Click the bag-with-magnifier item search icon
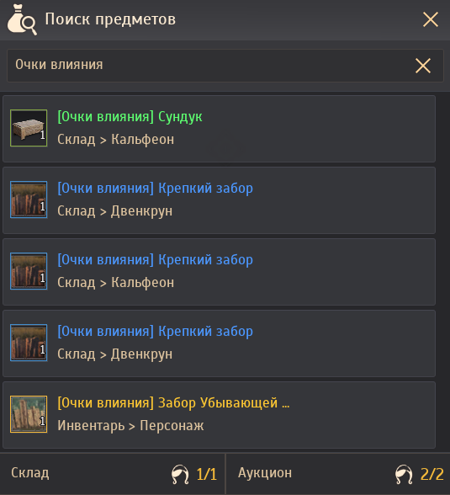The width and height of the screenshot is (450, 495). coord(22,19)
